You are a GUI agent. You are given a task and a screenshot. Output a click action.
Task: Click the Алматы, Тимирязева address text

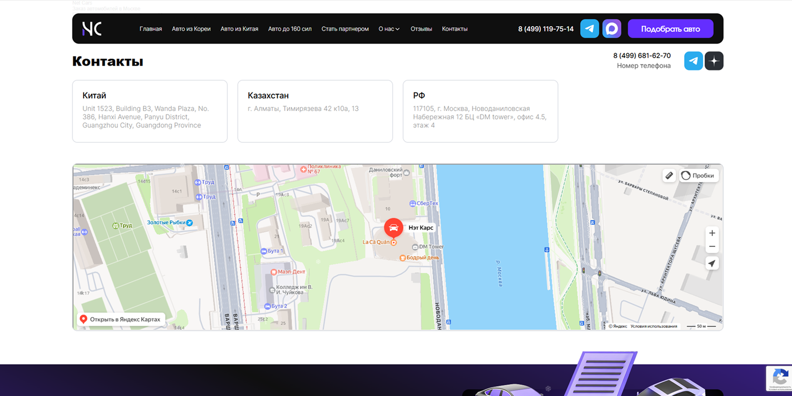click(x=303, y=108)
